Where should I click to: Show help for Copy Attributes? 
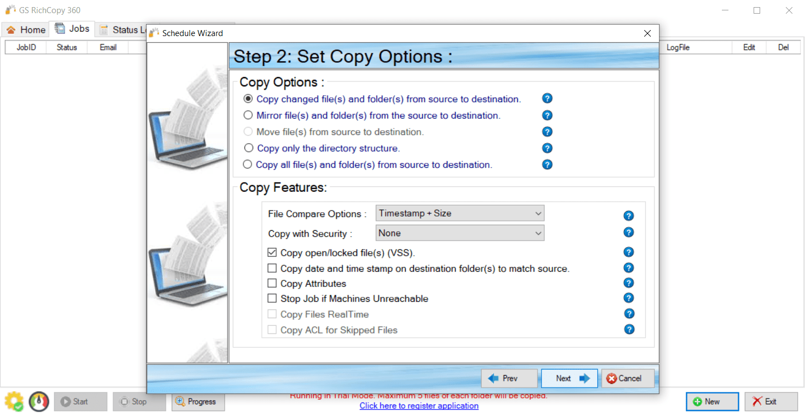tap(629, 283)
